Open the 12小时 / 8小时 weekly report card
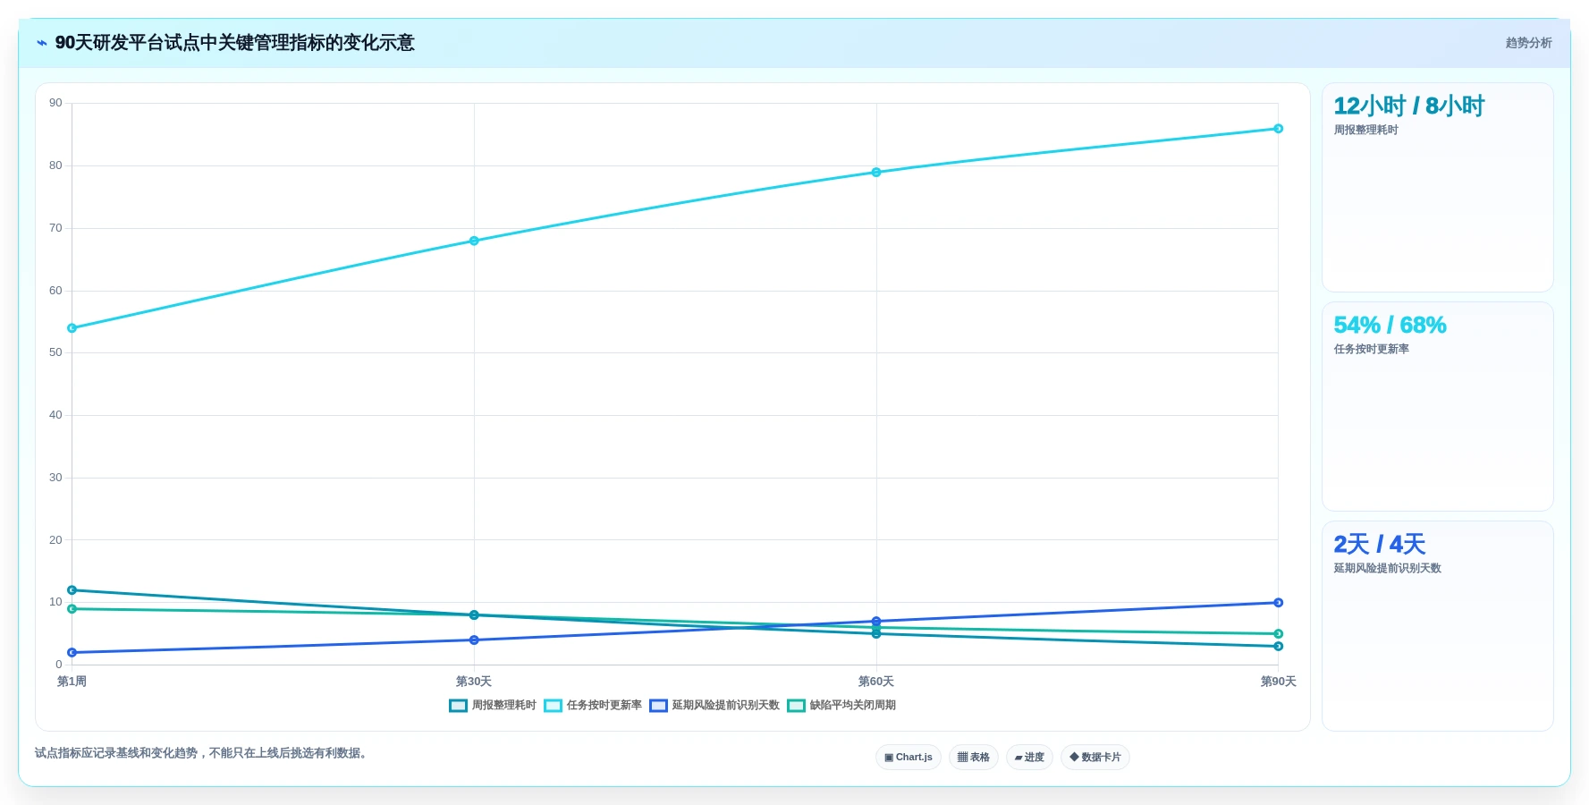This screenshot has width=1589, height=805. [1438, 188]
